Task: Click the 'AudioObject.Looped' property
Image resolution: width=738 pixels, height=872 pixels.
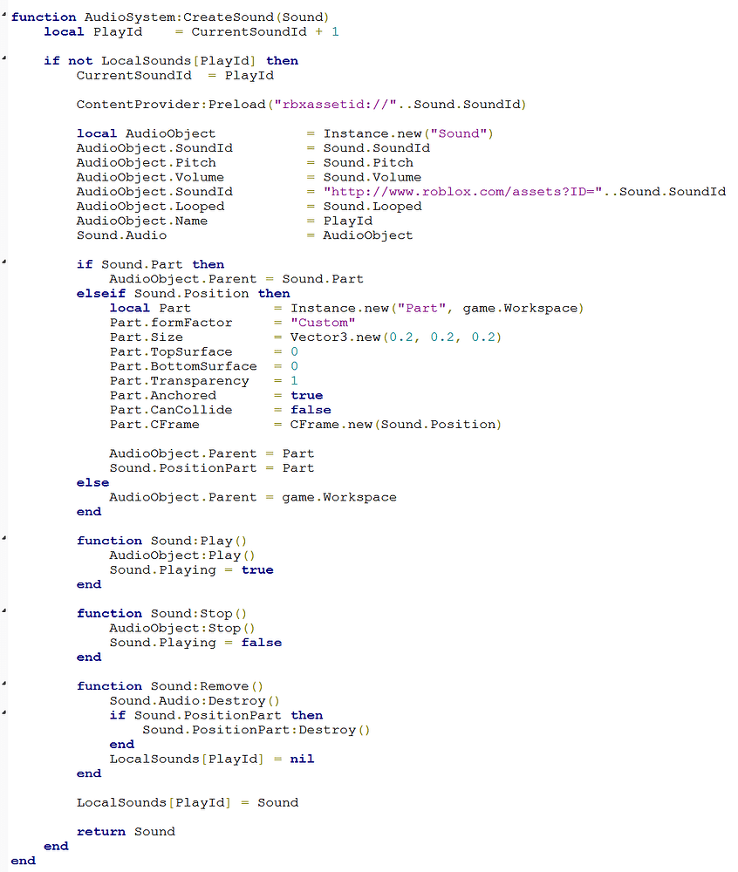Action: click(150, 207)
